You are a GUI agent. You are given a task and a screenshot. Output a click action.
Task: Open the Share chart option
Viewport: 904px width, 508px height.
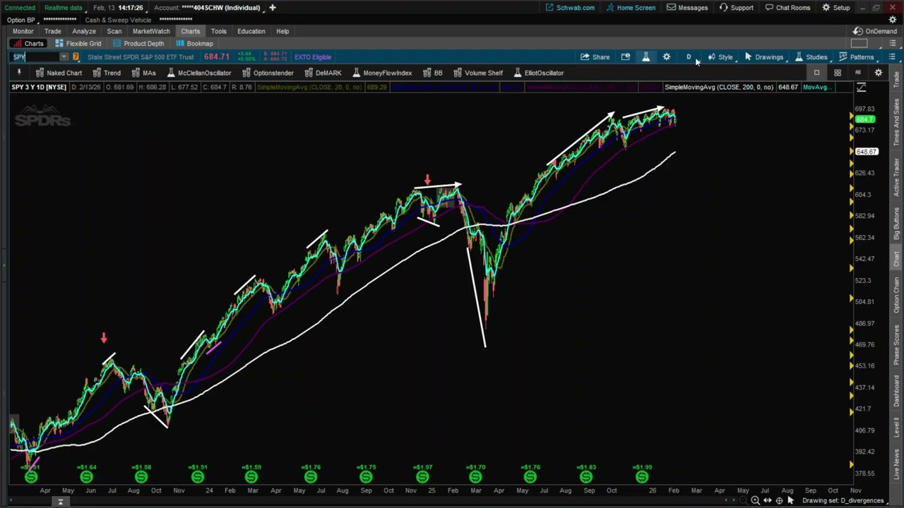pos(595,57)
